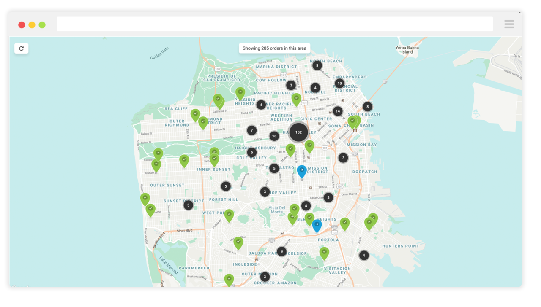Click inside the search bar
The image size is (541, 307).
275,24
